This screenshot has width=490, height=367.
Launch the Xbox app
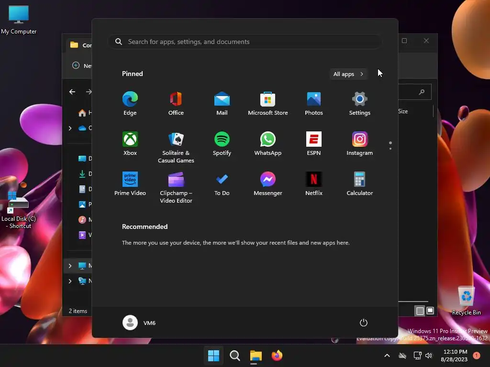point(130,143)
